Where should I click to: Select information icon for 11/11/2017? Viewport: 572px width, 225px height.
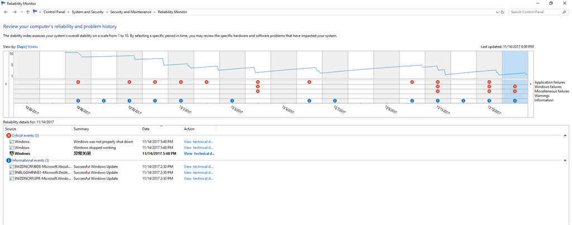(438, 101)
